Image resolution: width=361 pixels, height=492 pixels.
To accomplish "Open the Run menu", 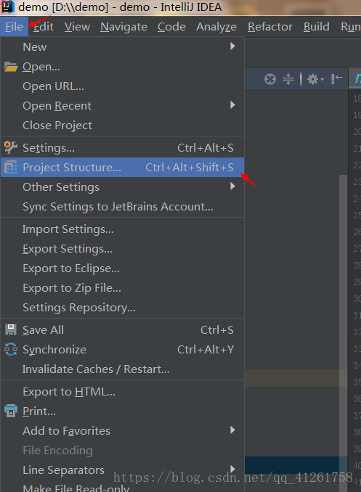I will pyautogui.click(x=351, y=27).
